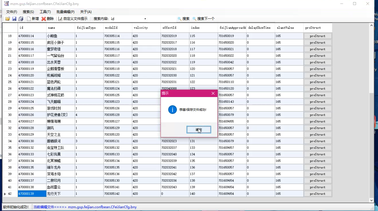Click effectId cell 702032043

(175, 187)
